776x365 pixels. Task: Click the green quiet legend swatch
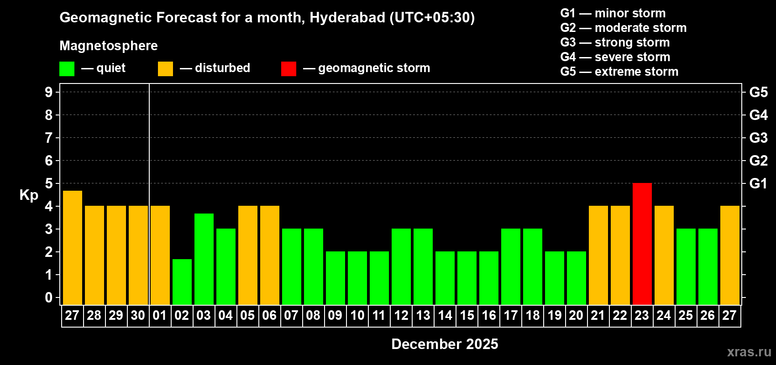[x=67, y=69]
